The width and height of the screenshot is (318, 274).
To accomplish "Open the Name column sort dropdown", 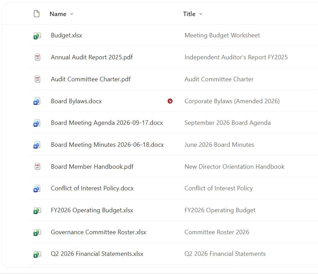I will (72, 14).
